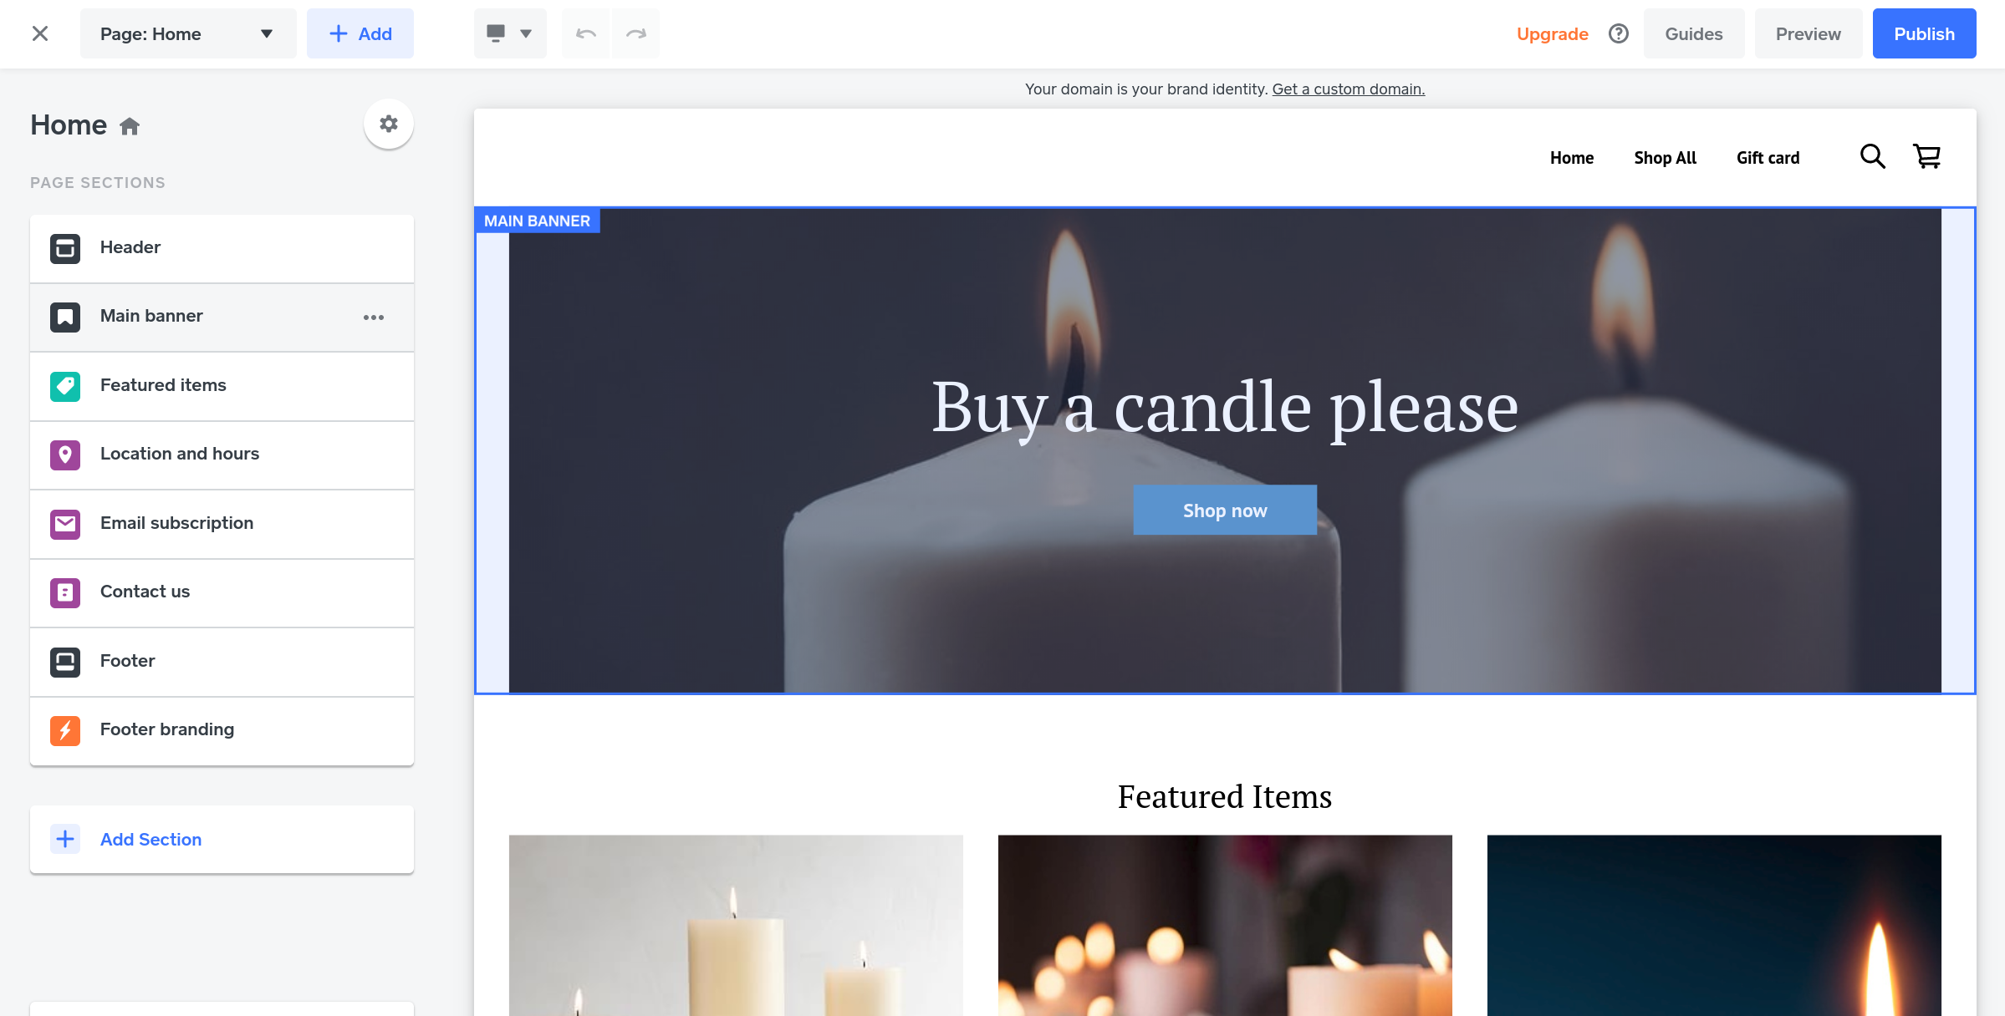
Task: Open the Add menu button
Action: tap(360, 33)
